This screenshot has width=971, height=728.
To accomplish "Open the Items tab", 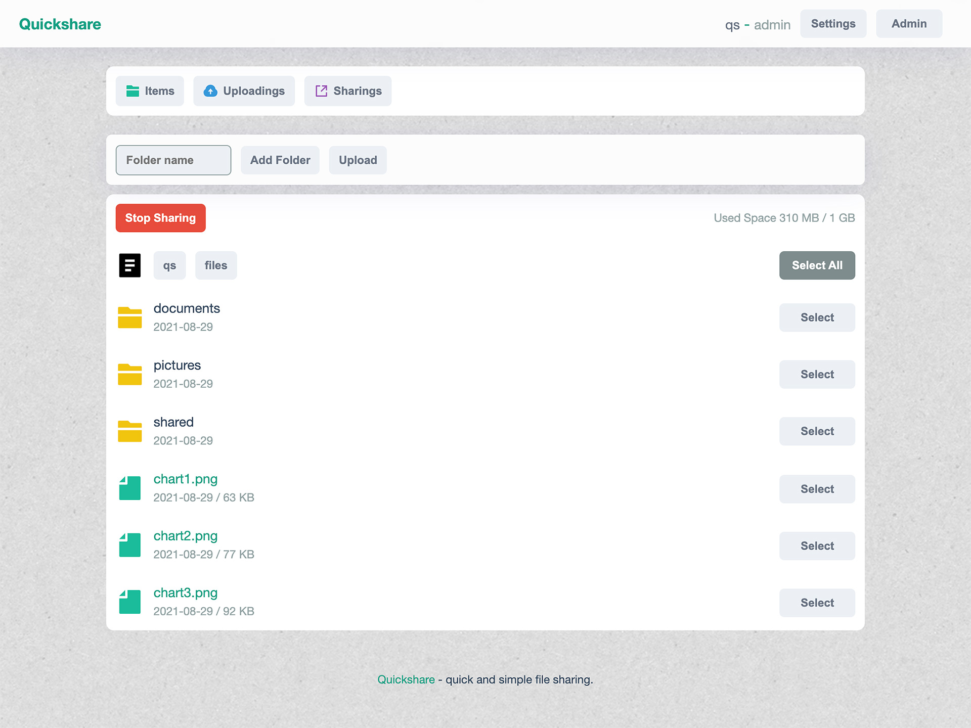I will click(150, 91).
